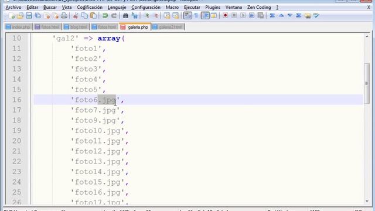Click the 'foto12.jpg', line
Image resolution: width=375 pixels, height=211 pixels.
(100, 151)
